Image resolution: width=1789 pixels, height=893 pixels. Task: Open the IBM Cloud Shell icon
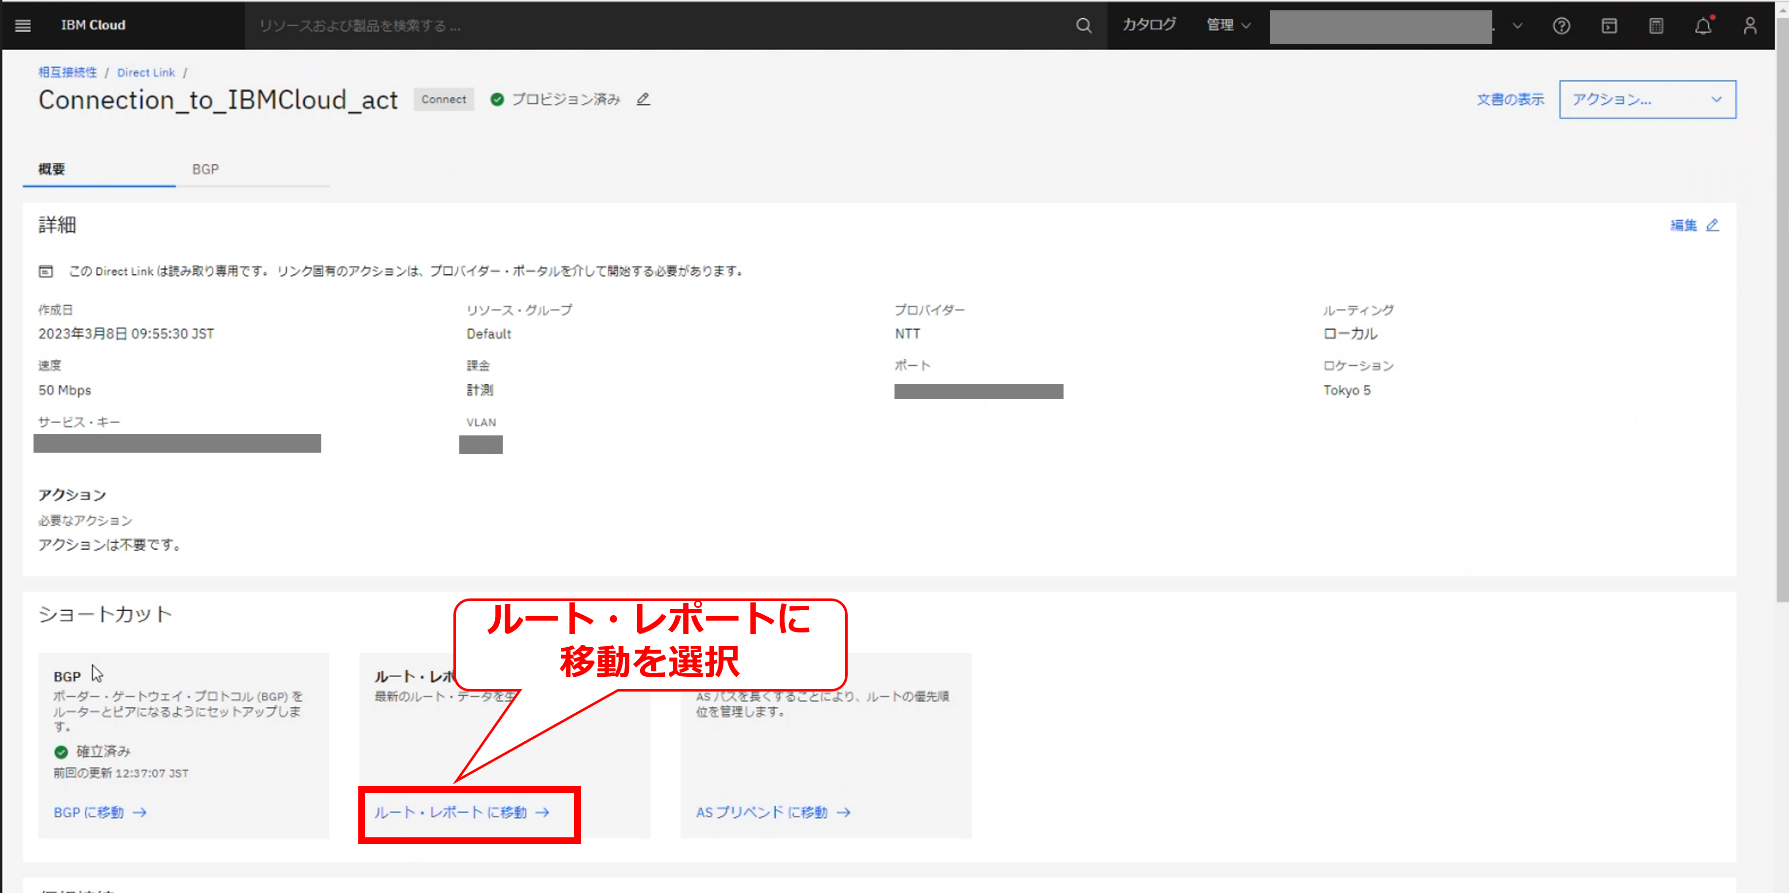pyautogui.click(x=1609, y=26)
